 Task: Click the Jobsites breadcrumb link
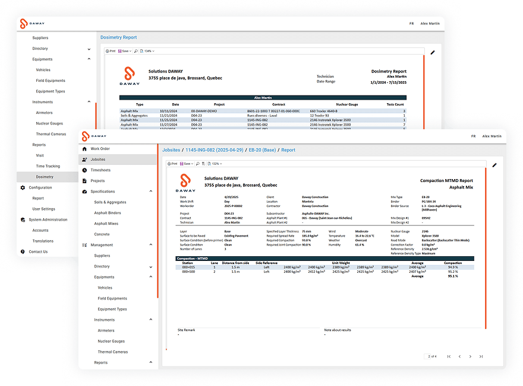pos(171,151)
